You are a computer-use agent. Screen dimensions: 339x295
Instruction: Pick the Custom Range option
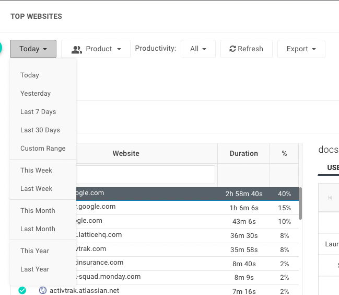pyautogui.click(x=43, y=149)
